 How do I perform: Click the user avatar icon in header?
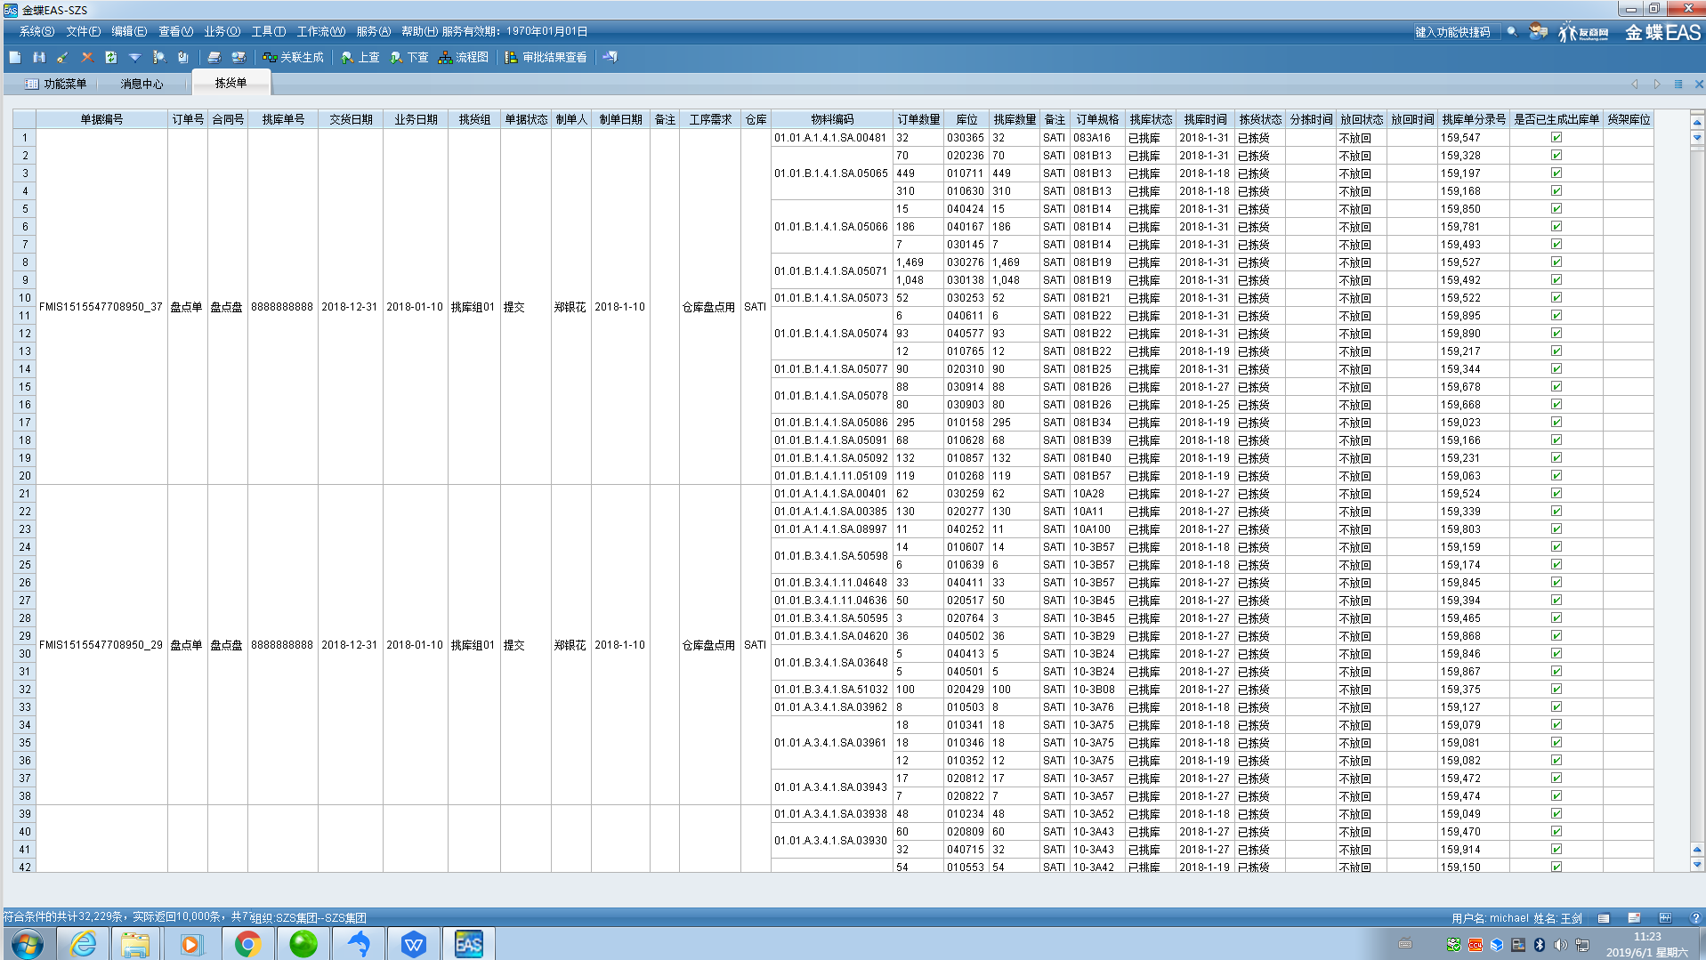(x=1538, y=32)
